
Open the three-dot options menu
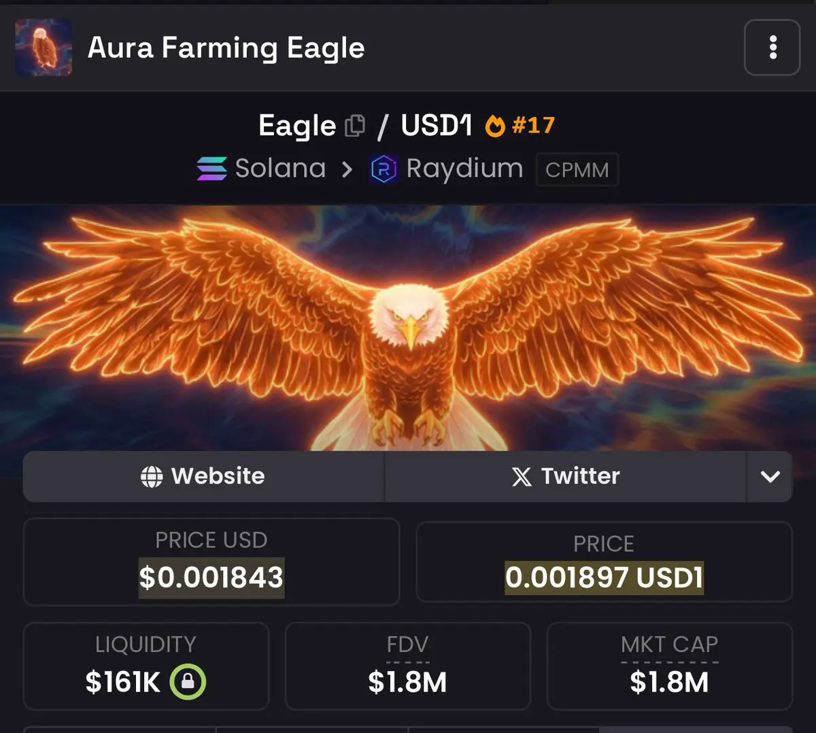coord(772,48)
